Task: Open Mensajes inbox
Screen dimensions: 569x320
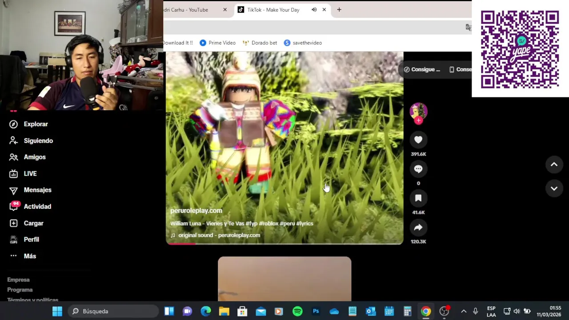Action: coord(31,190)
